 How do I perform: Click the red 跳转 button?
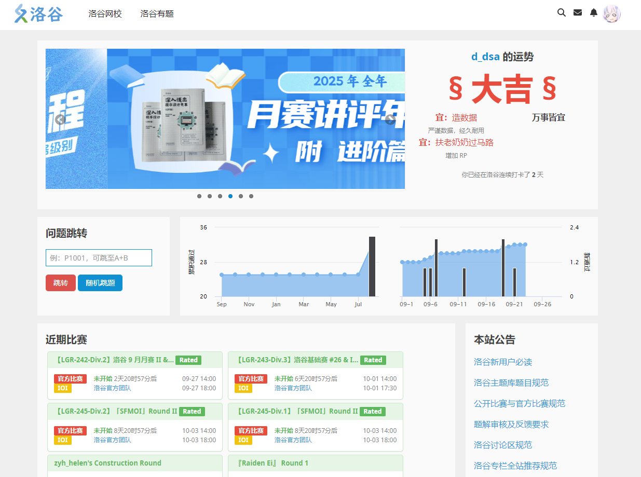coord(60,283)
